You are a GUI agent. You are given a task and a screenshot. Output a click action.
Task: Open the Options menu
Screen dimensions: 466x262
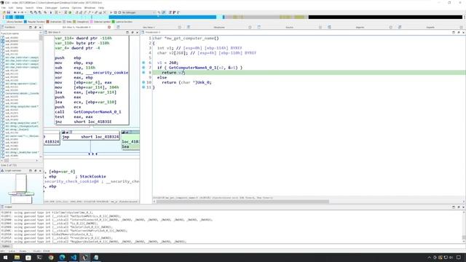[76, 8]
